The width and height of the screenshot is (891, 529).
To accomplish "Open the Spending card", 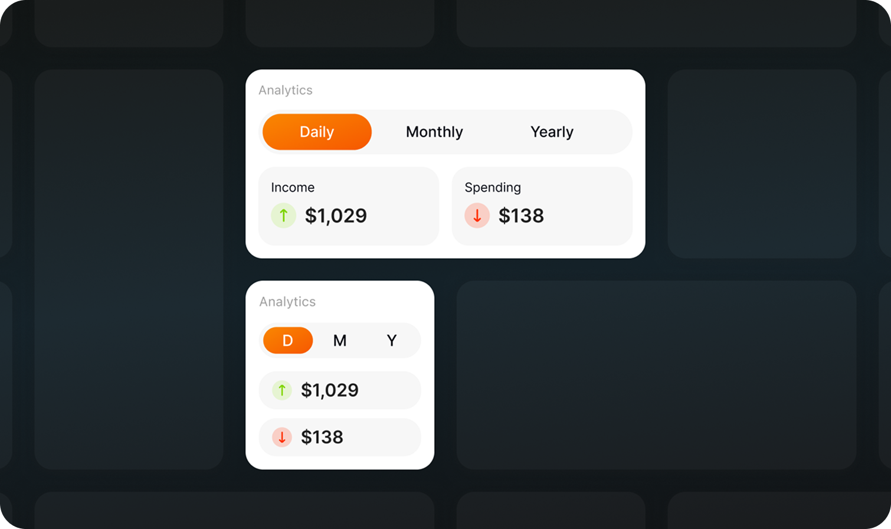I will 542,206.
